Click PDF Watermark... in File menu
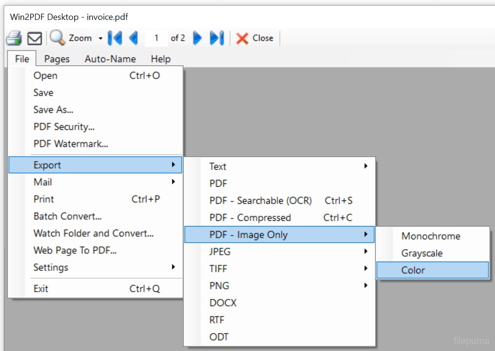This screenshot has width=495, height=351. coord(71,144)
